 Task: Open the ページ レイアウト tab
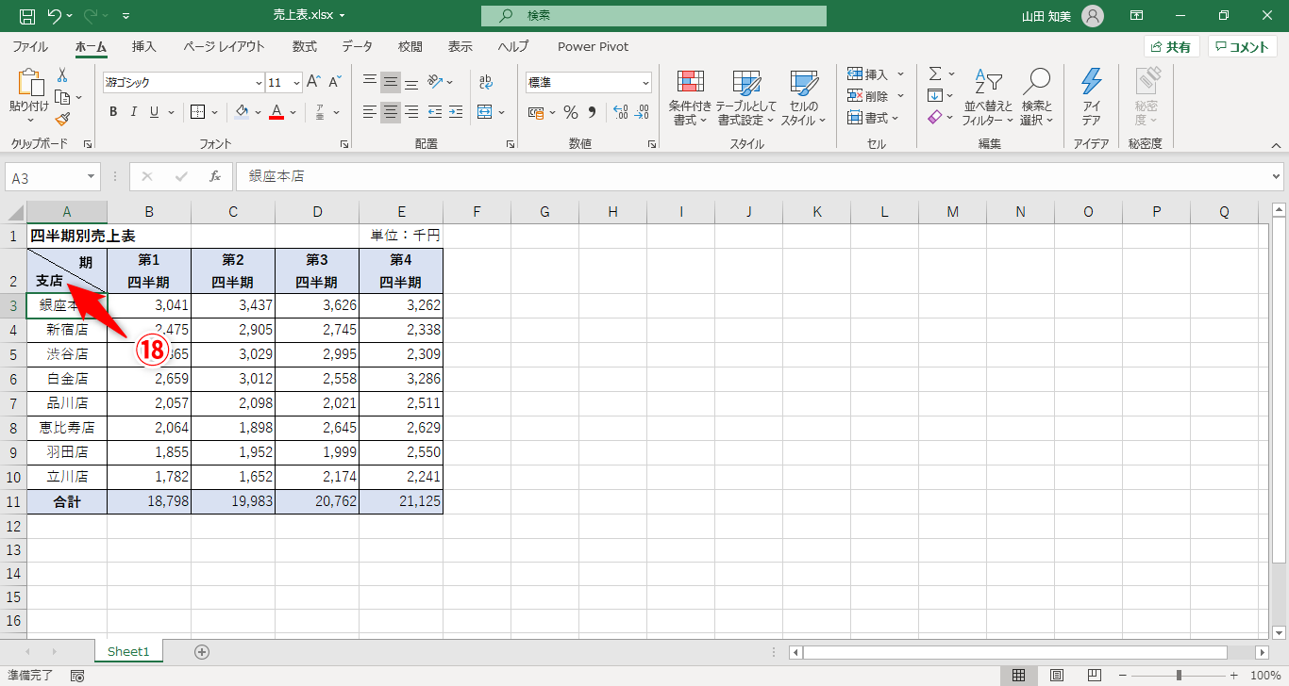click(x=224, y=46)
